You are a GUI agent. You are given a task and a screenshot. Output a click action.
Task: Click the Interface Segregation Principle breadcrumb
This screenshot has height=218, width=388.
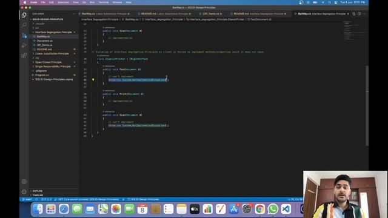pyautogui.click(x=100, y=19)
